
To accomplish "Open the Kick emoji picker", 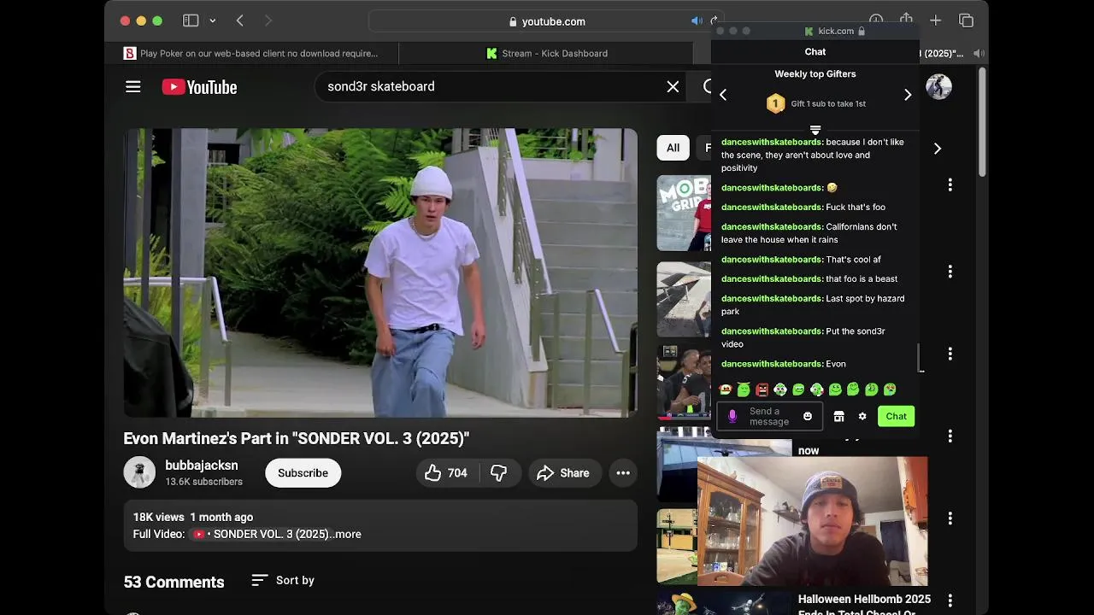I will tap(808, 416).
